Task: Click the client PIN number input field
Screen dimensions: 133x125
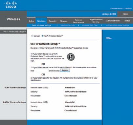Action: point(42,71)
